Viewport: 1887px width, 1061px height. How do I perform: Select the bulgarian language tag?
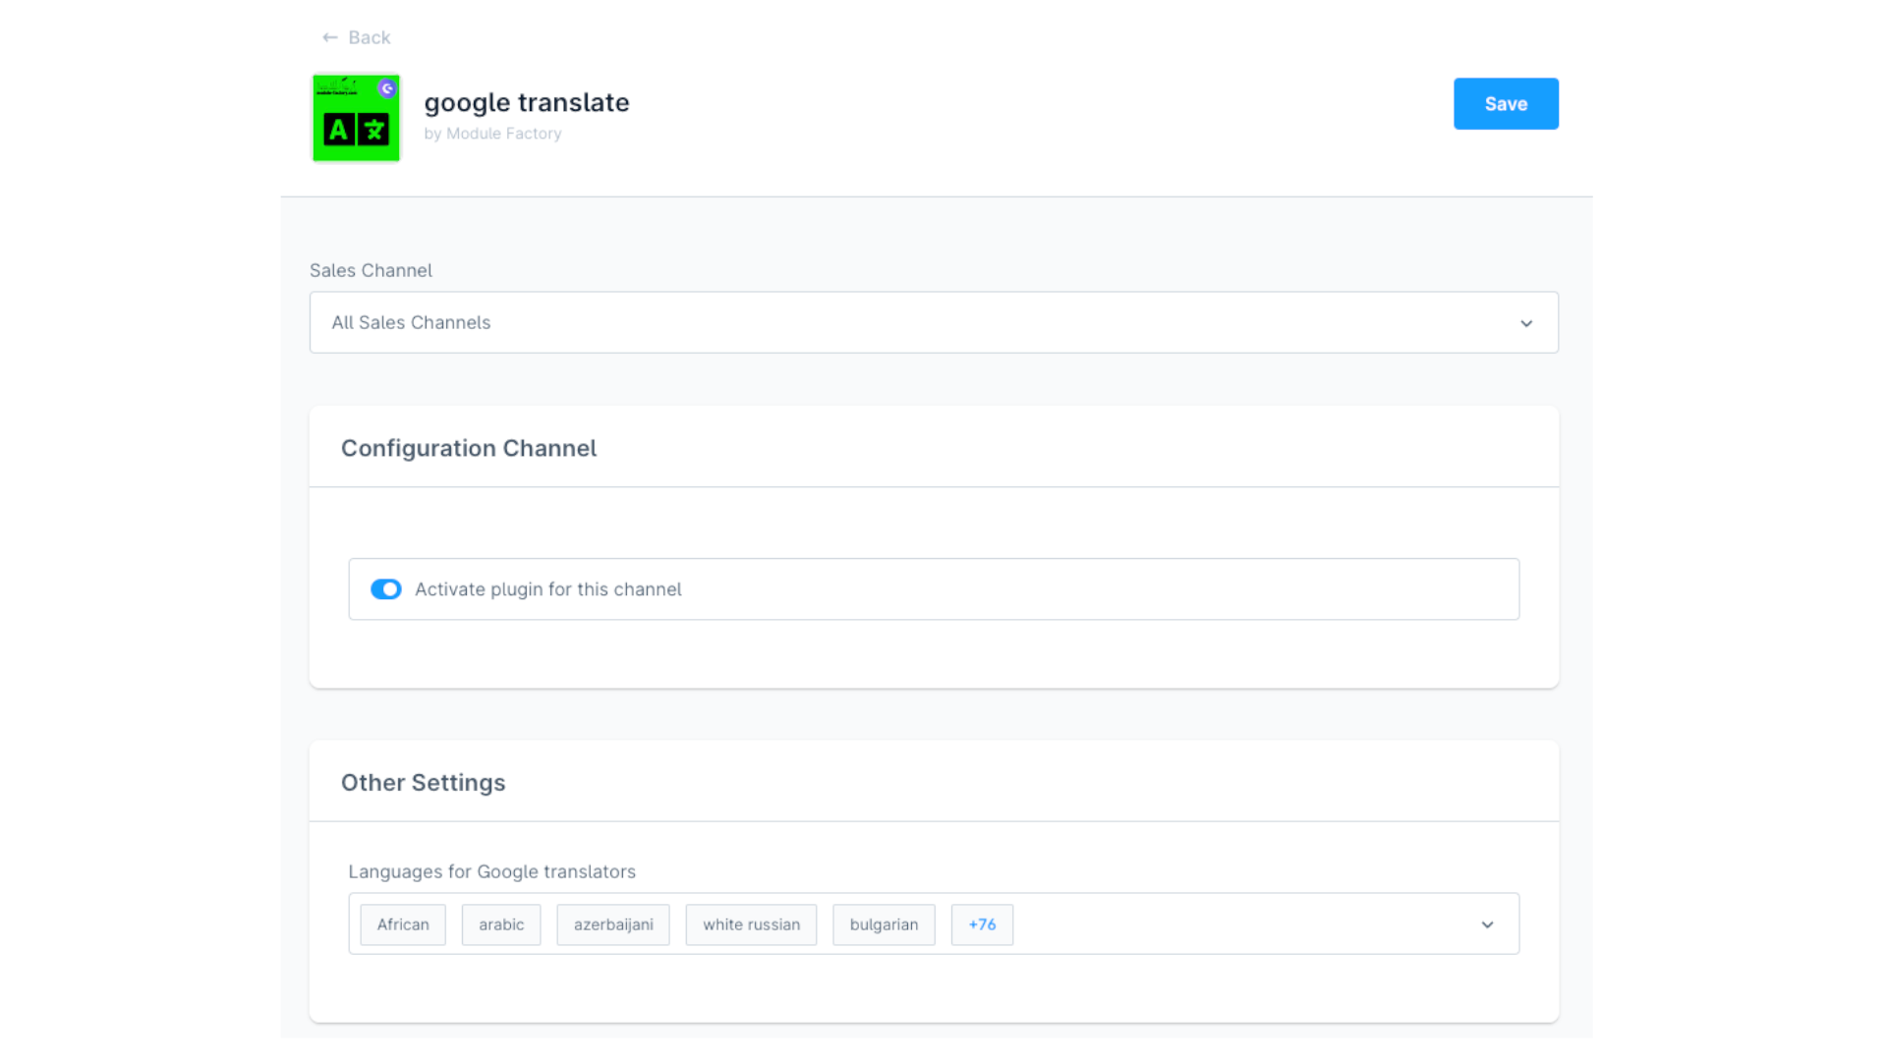click(x=884, y=924)
